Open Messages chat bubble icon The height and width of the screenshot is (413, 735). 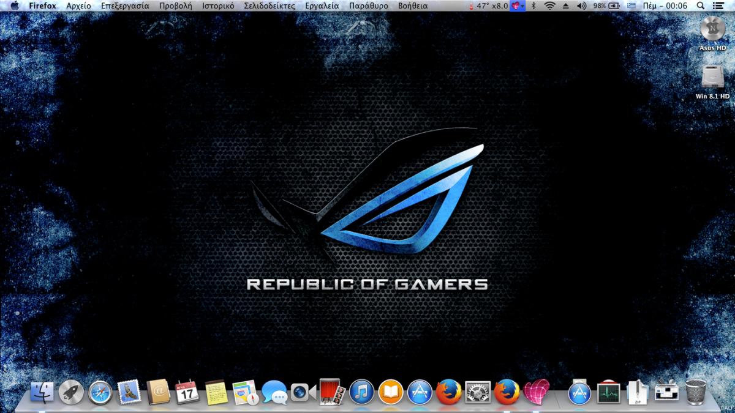274,392
